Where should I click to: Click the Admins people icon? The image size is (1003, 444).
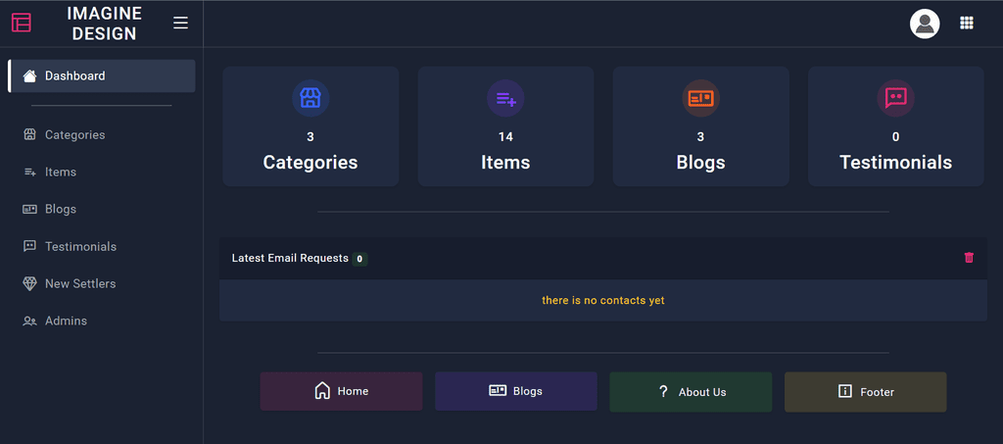pos(29,321)
